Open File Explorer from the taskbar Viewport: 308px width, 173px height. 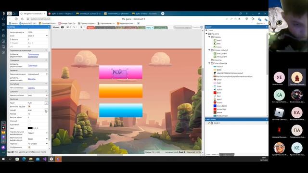(x=31, y=159)
